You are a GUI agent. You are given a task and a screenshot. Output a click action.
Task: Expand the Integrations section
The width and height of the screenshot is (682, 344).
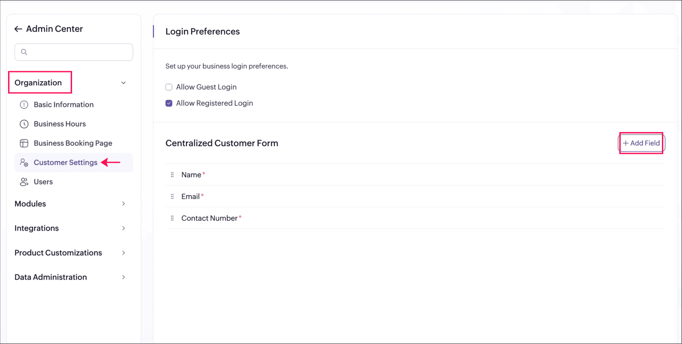(x=124, y=228)
